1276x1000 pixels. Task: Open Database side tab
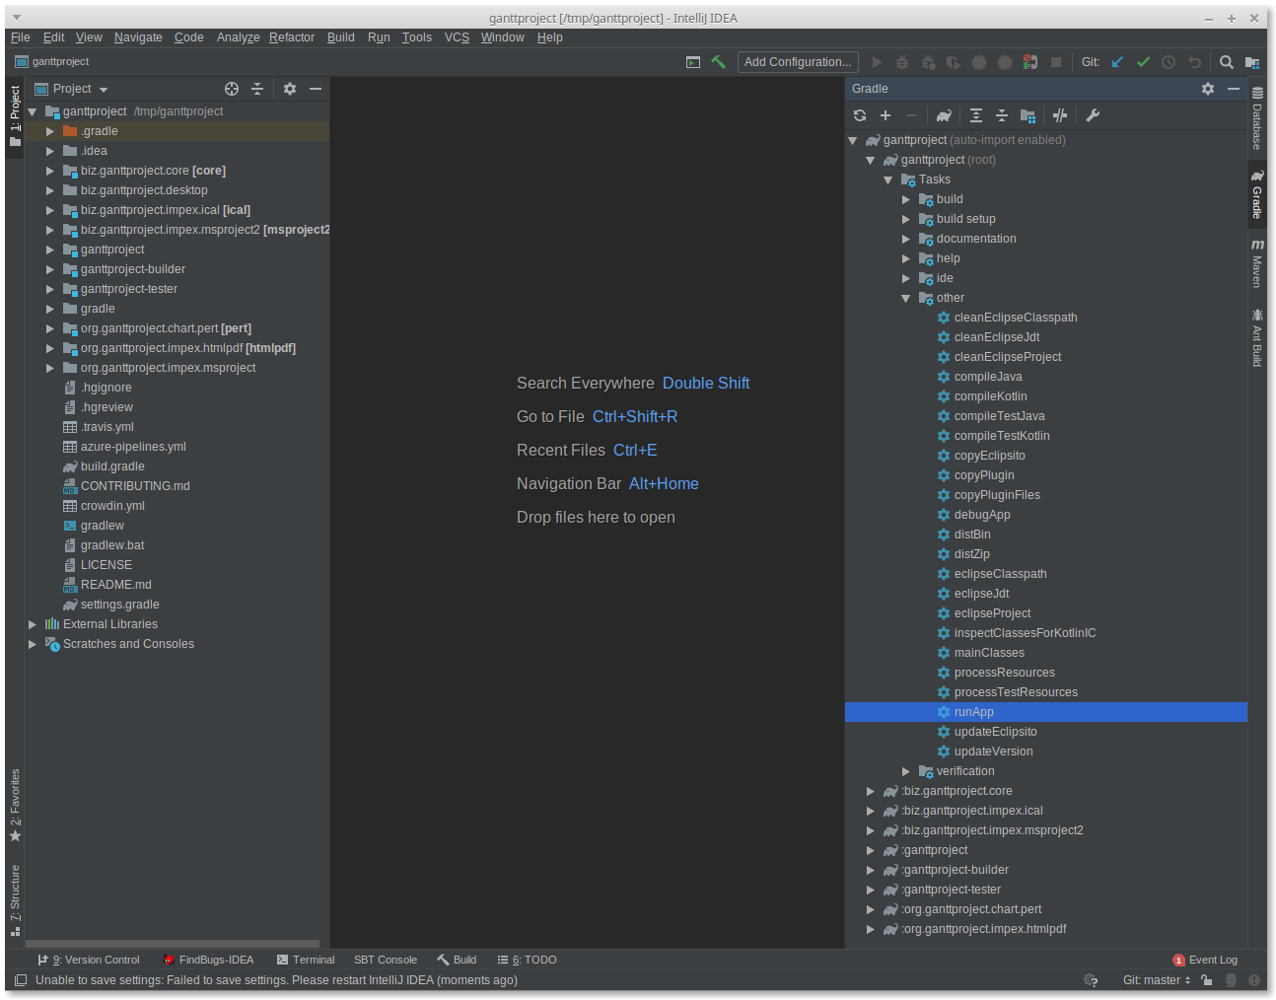(1257, 117)
